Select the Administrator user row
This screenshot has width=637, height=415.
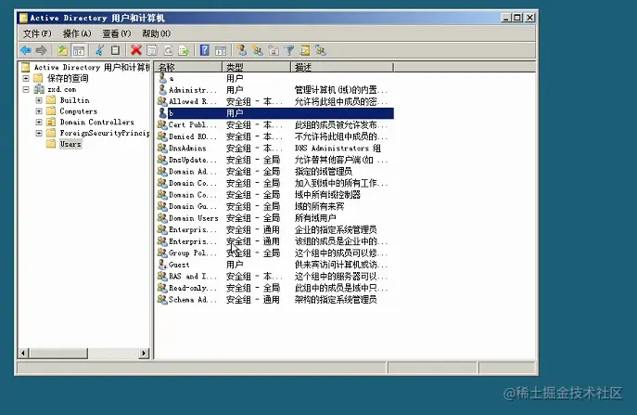tap(275, 89)
